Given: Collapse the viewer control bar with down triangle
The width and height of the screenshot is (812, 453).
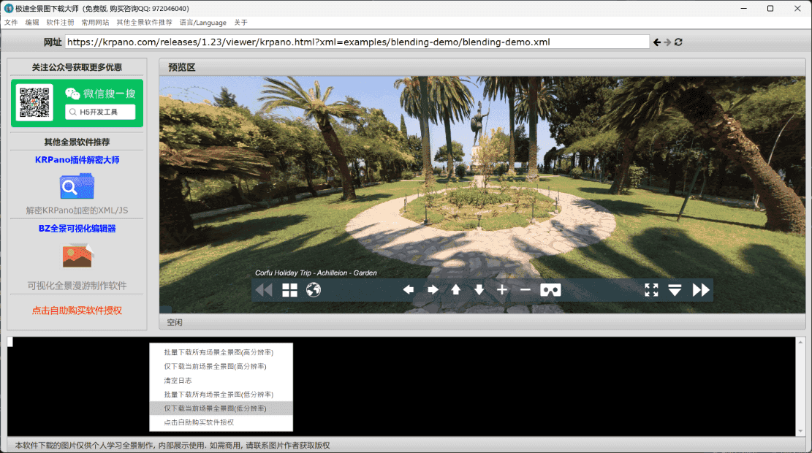Looking at the screenshot, I should tap(675, 290).
